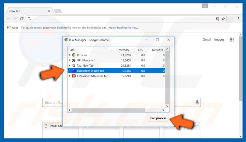
Task: Click Task Manager scroll up arrow
Action: (x=167, y=49)
